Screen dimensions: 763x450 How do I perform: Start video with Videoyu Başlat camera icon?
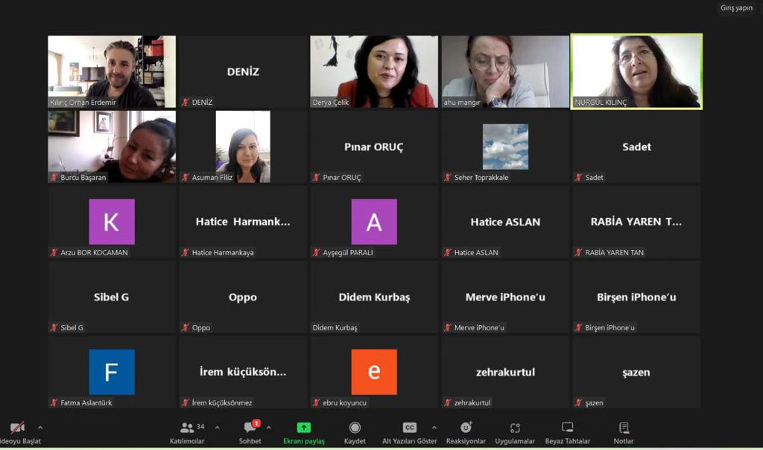(x=16, y=428)
